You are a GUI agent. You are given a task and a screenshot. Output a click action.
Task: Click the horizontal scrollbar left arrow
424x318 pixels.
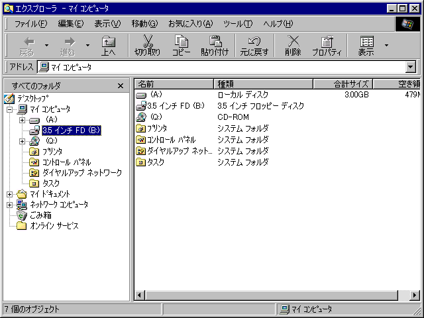pos(140,295)
